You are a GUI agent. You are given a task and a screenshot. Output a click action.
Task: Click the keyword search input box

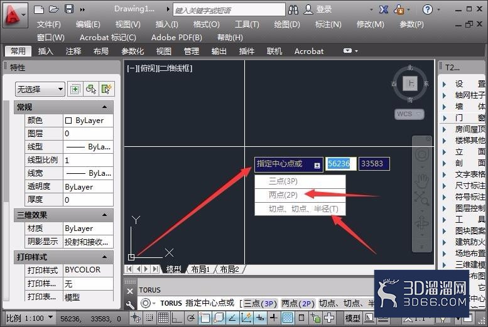click(229, 10)
